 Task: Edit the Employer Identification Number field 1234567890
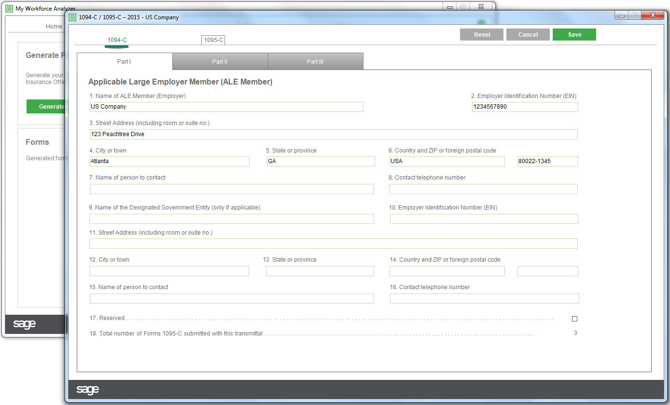(525, 107)
